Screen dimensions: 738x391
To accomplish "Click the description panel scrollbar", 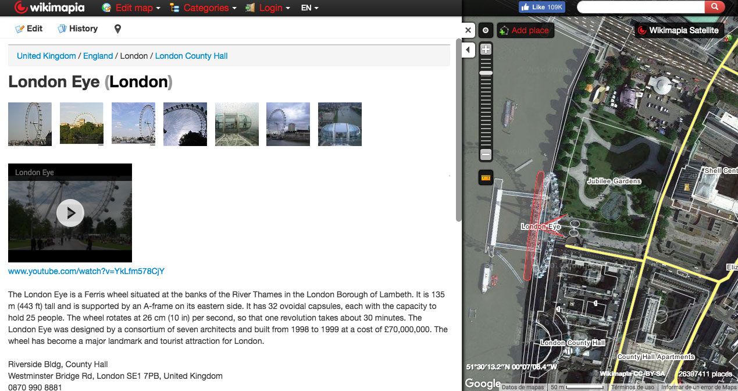I will [x=458, y=130].
